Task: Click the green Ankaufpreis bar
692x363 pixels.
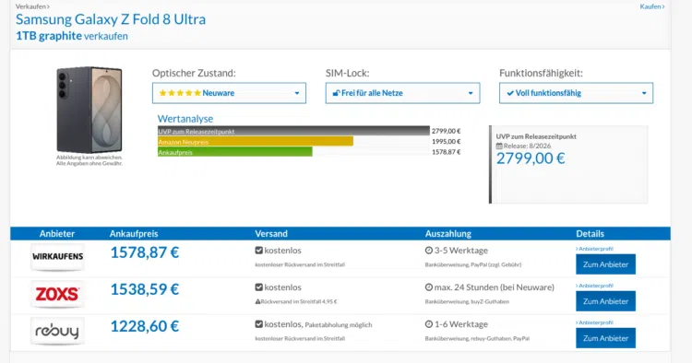Action: pyautogui.click(x=234, y=152)
